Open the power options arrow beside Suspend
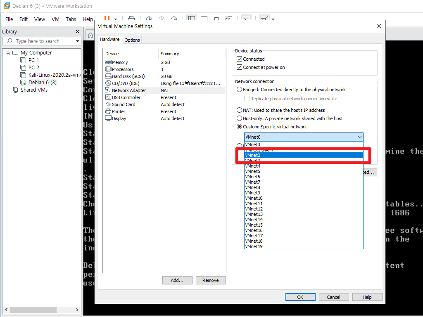This screenshot has height=317, width=423. tap(116, 19)
